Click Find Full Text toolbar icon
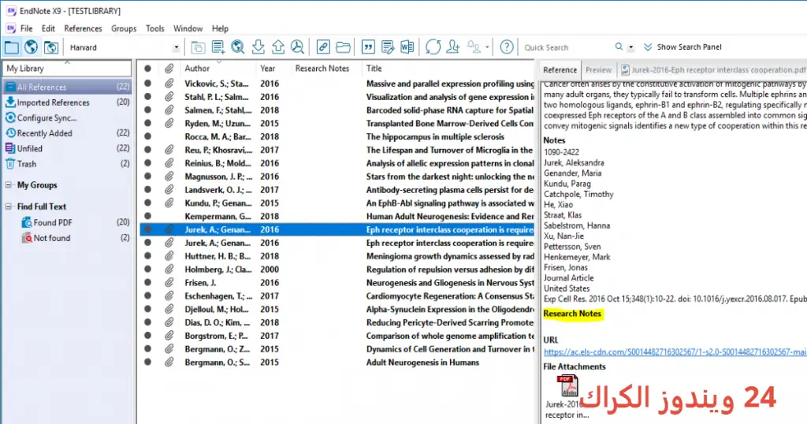This screenshot has width=807, height=424. click(x=297, y=47)
